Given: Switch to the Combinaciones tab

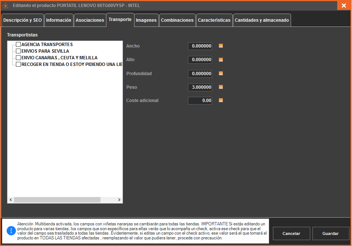Looking at the screenshot, I should click(x=177, y=20).
